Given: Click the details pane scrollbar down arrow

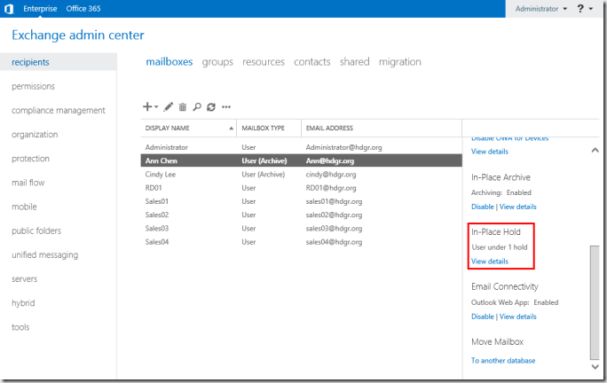Looking at the screenshot, I should pos(595,365).
